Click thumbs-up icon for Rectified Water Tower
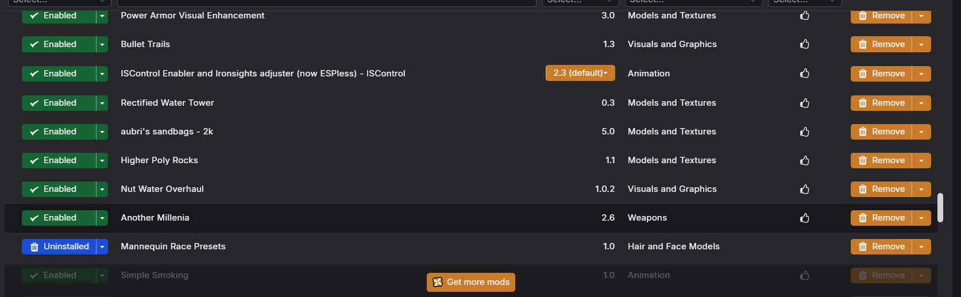This screenshot has height=297, width=961. tap(805, 103)
